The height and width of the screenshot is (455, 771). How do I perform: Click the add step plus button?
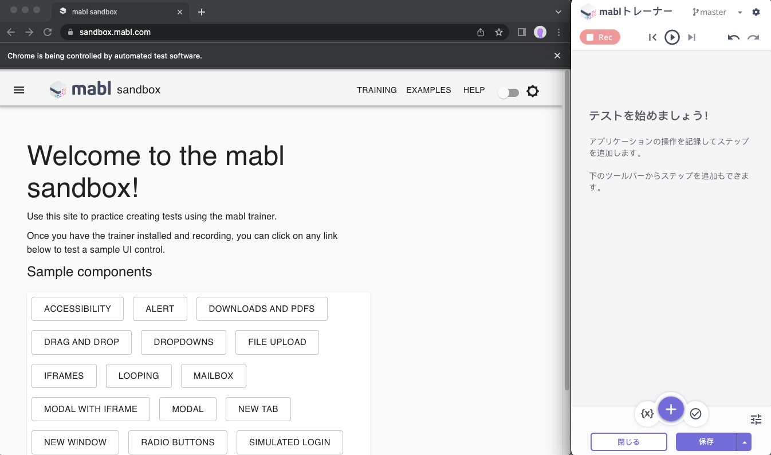coord(671,409)
